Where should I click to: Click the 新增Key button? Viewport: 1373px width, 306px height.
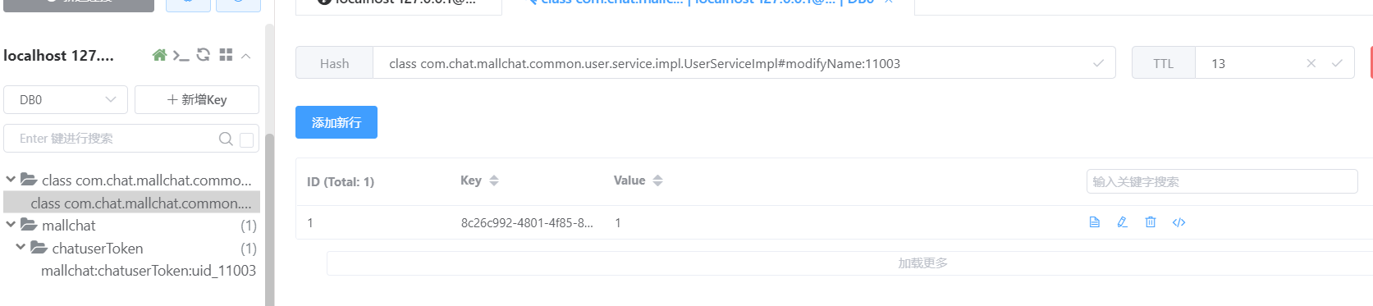pos(197,99)
